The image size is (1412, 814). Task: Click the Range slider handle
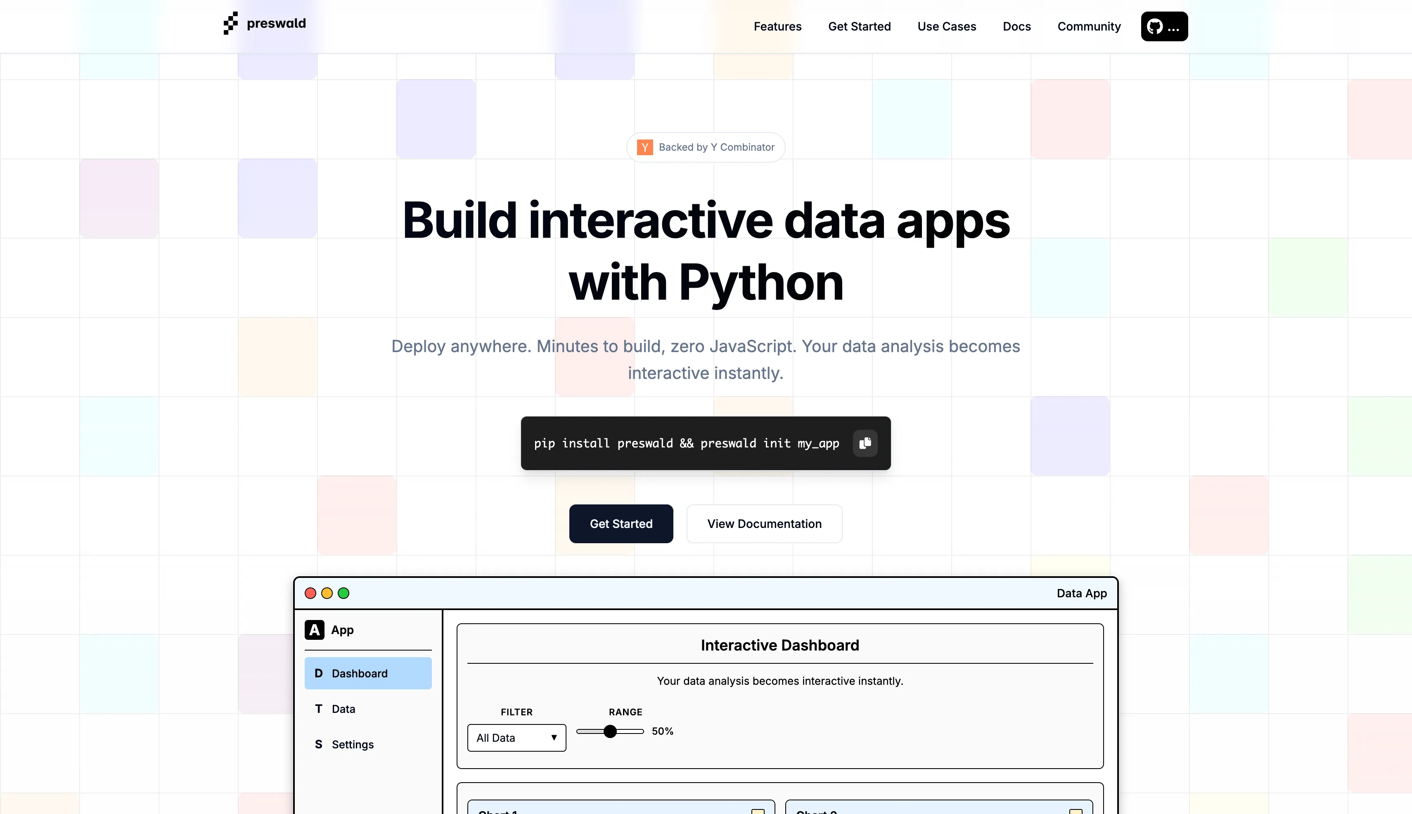tap(610, 731)
